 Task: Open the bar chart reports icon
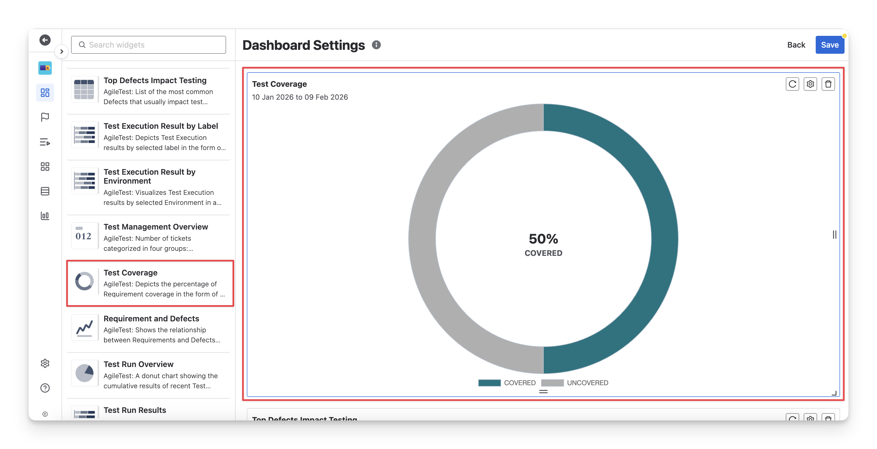click(x=45, y=216)
